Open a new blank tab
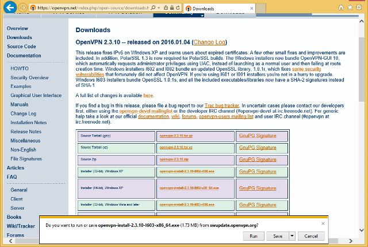The width and height of the screenshot is (368, 247). click(260, 9)
